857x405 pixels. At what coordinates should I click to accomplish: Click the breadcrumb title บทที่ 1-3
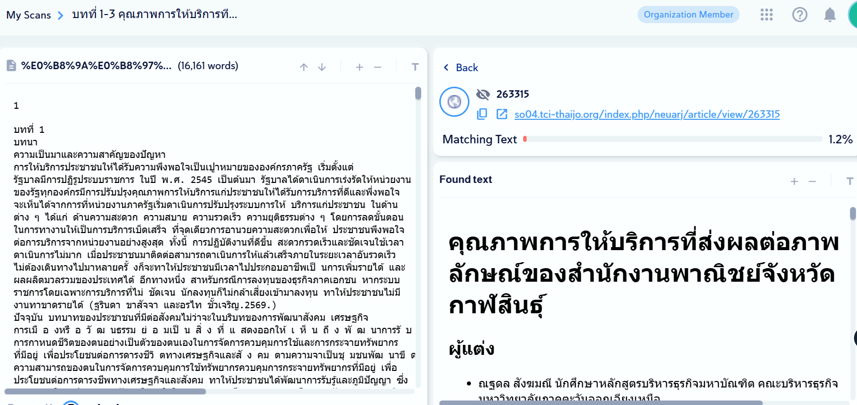click(x=155, y=14)
